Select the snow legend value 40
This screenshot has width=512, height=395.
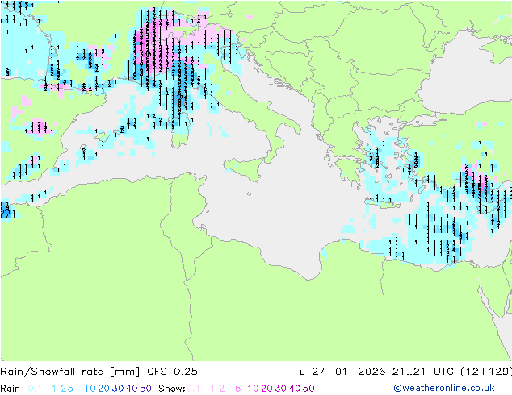(295, 389)
